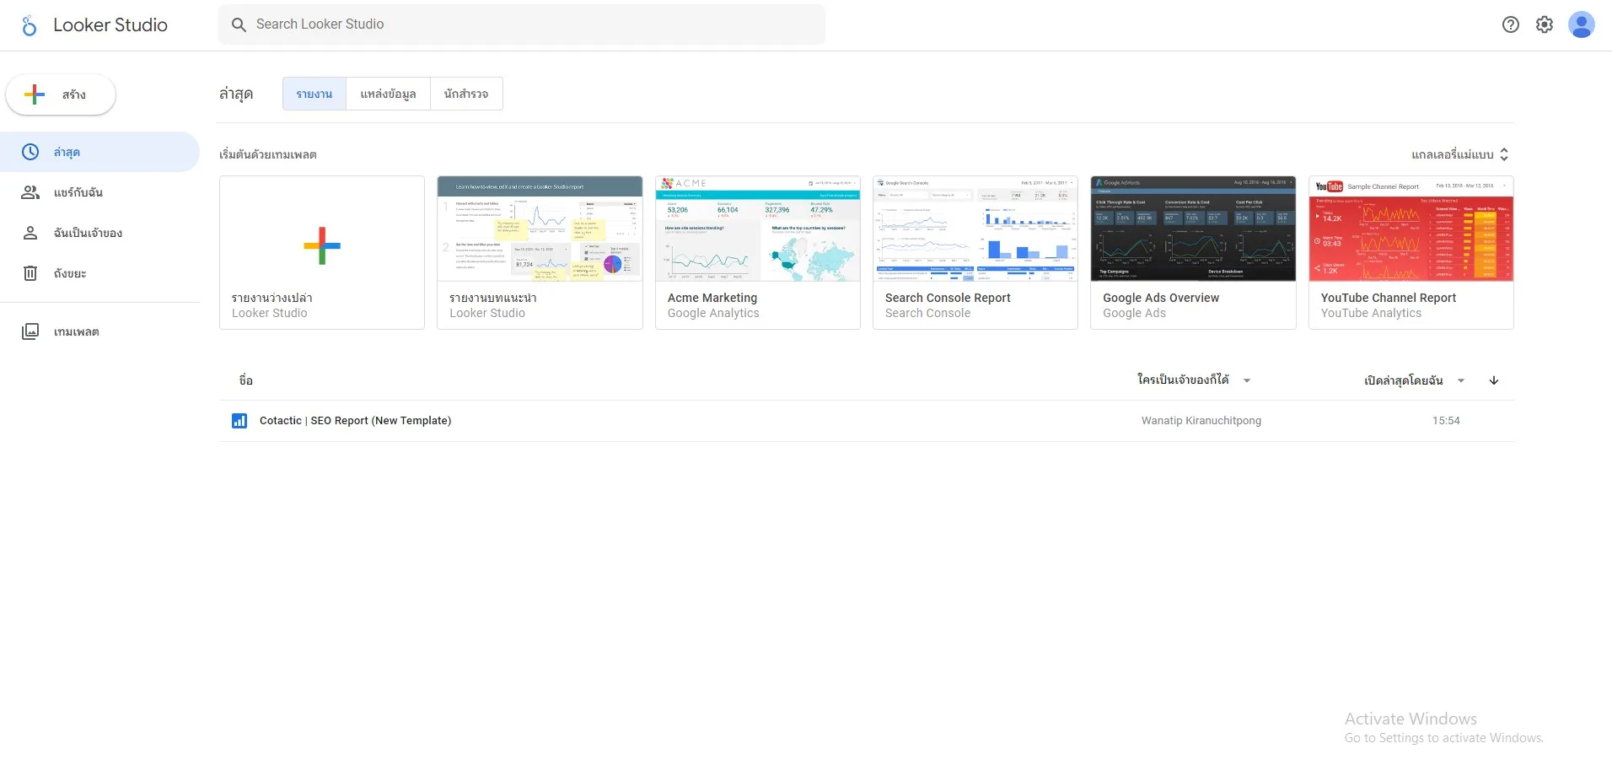Click the สร้าง create button

coord(60,94)
